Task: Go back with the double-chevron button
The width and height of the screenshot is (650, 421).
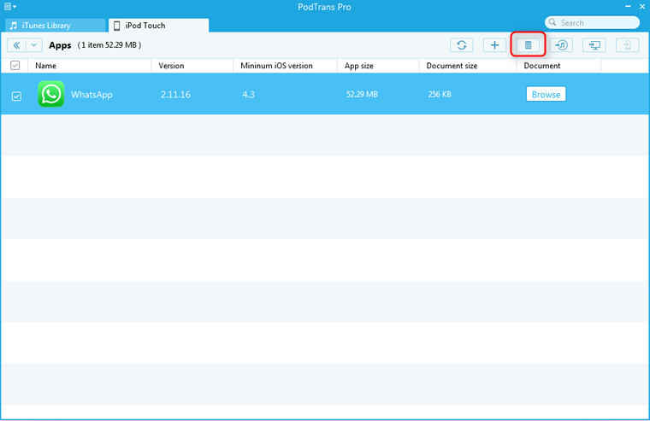Action: click(x=16, y=45)
